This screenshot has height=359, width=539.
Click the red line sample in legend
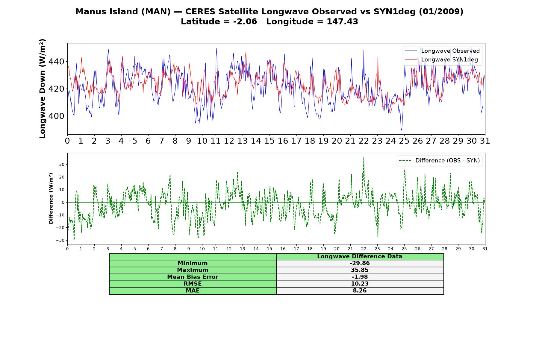[x=411, y=60]
